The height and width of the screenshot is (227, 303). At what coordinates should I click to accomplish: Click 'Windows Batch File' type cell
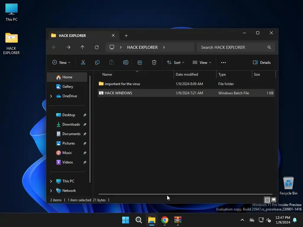pyautogui.click(x=234, y=93)
